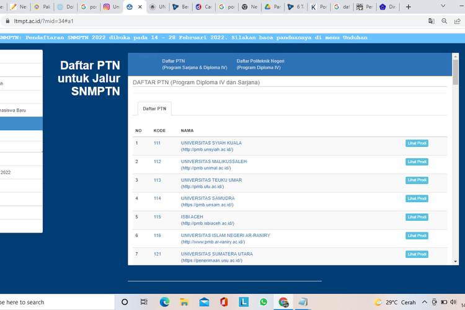Screen dimensions: 465x310
Task: Open the Office app in the taskbar
Action: (x=224, y=302)
